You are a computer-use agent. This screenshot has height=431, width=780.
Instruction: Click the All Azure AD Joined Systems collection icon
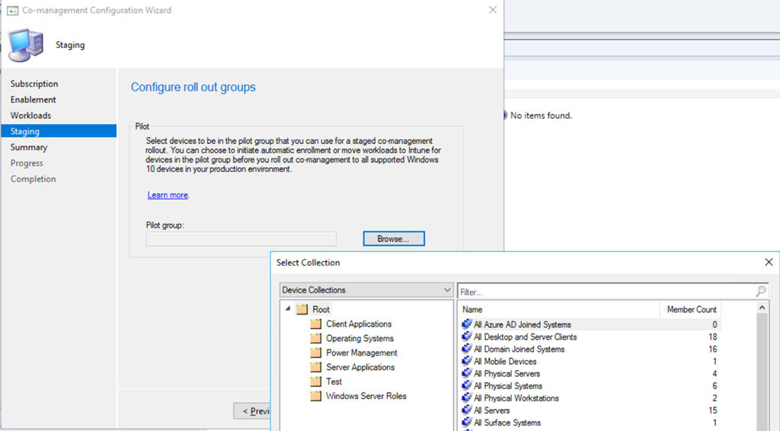click(x=467, y=324)
